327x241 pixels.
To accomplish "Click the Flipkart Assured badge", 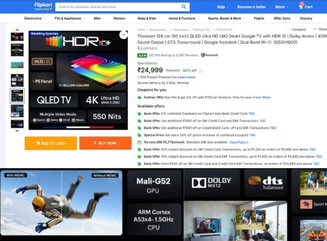I will tap(209, 55).
